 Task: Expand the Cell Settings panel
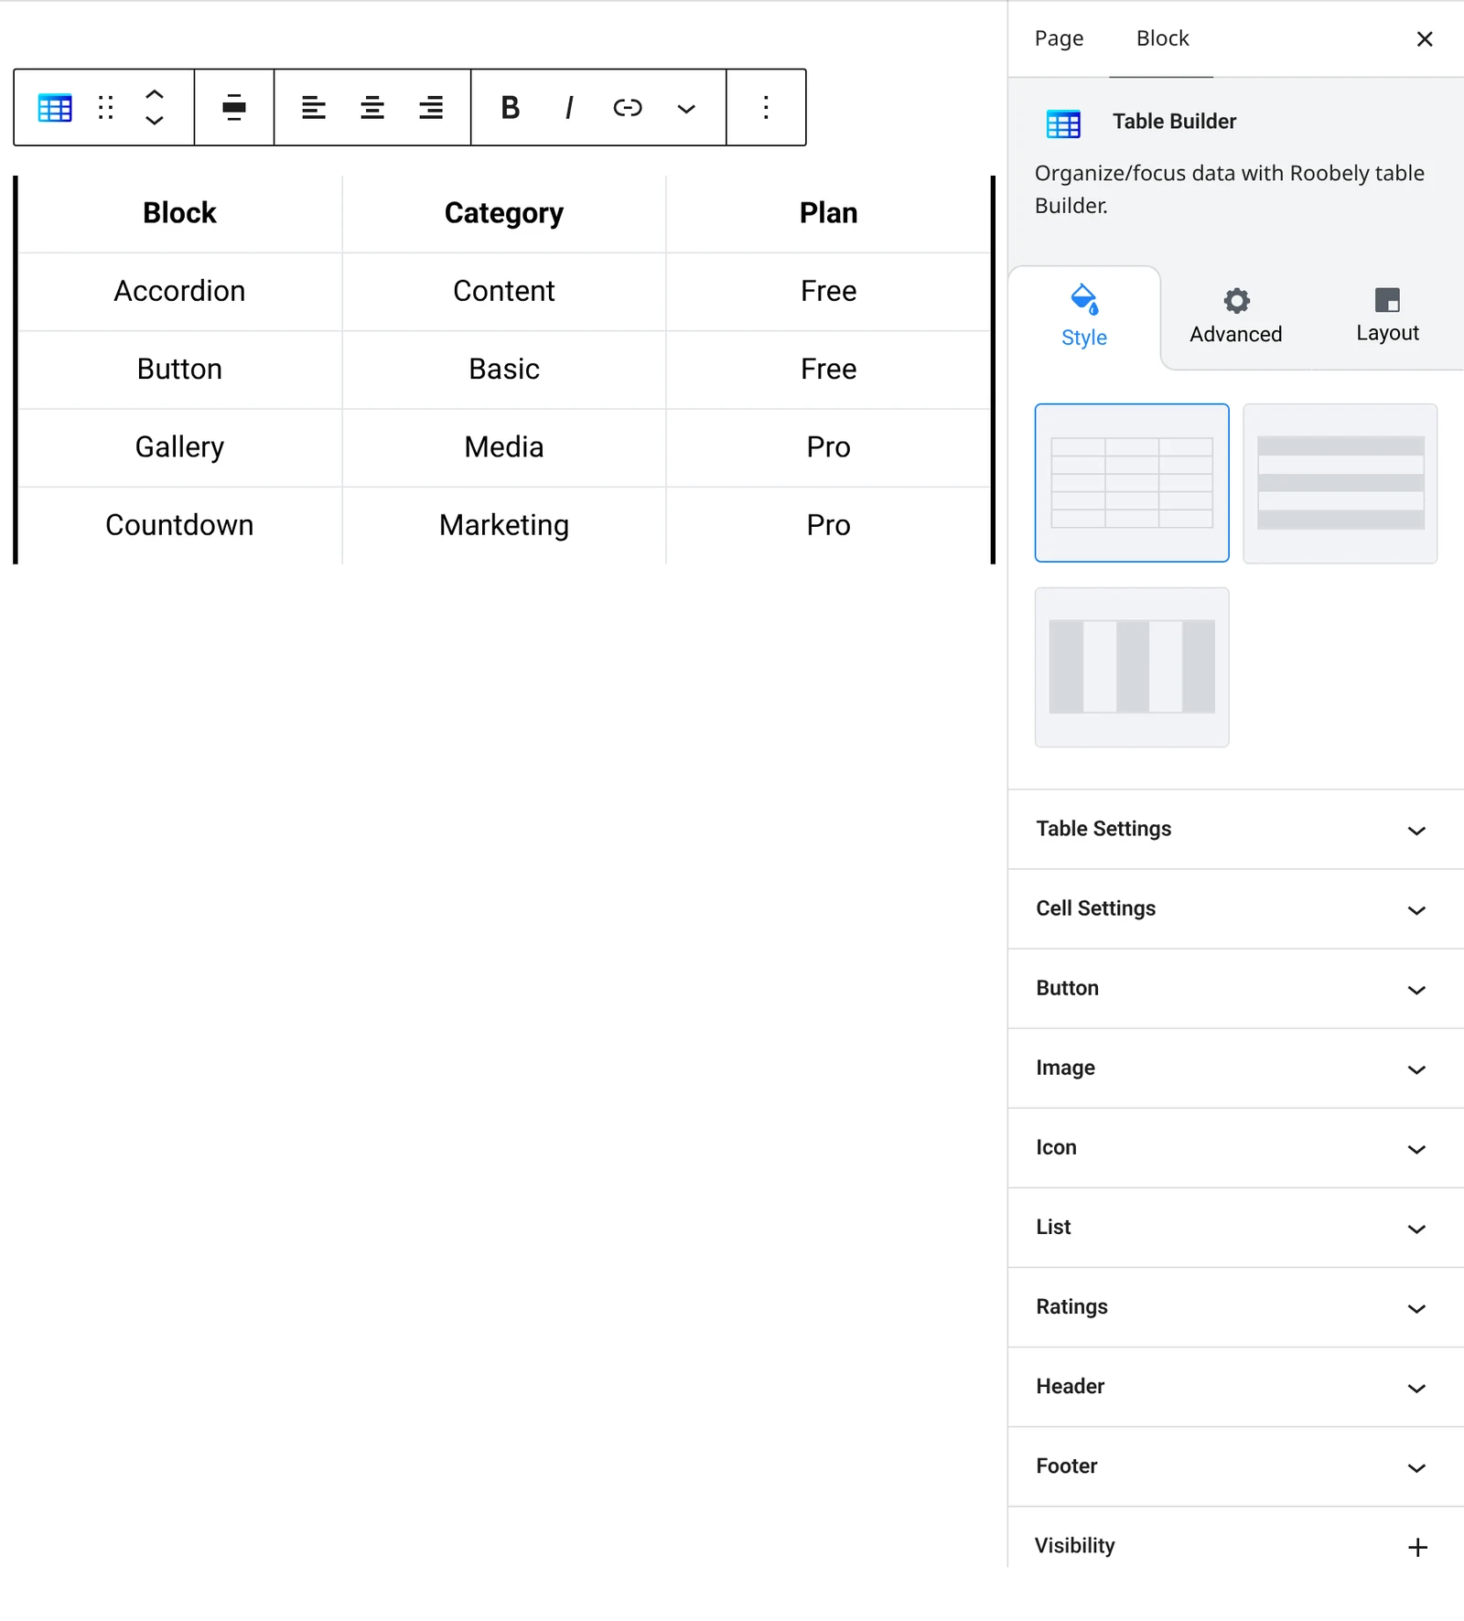tap(1235, 909)
